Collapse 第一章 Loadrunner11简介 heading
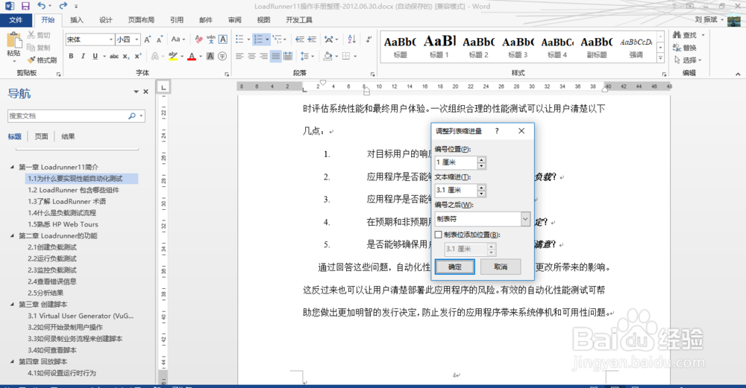The image size is (746, 388). pyautogui.click(x=13, y=167)
